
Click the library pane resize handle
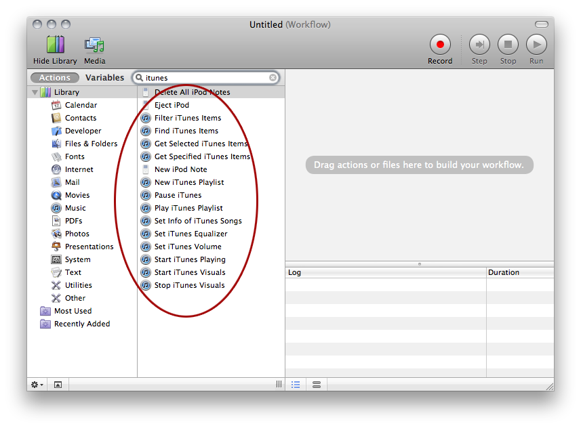click(279, 384)
